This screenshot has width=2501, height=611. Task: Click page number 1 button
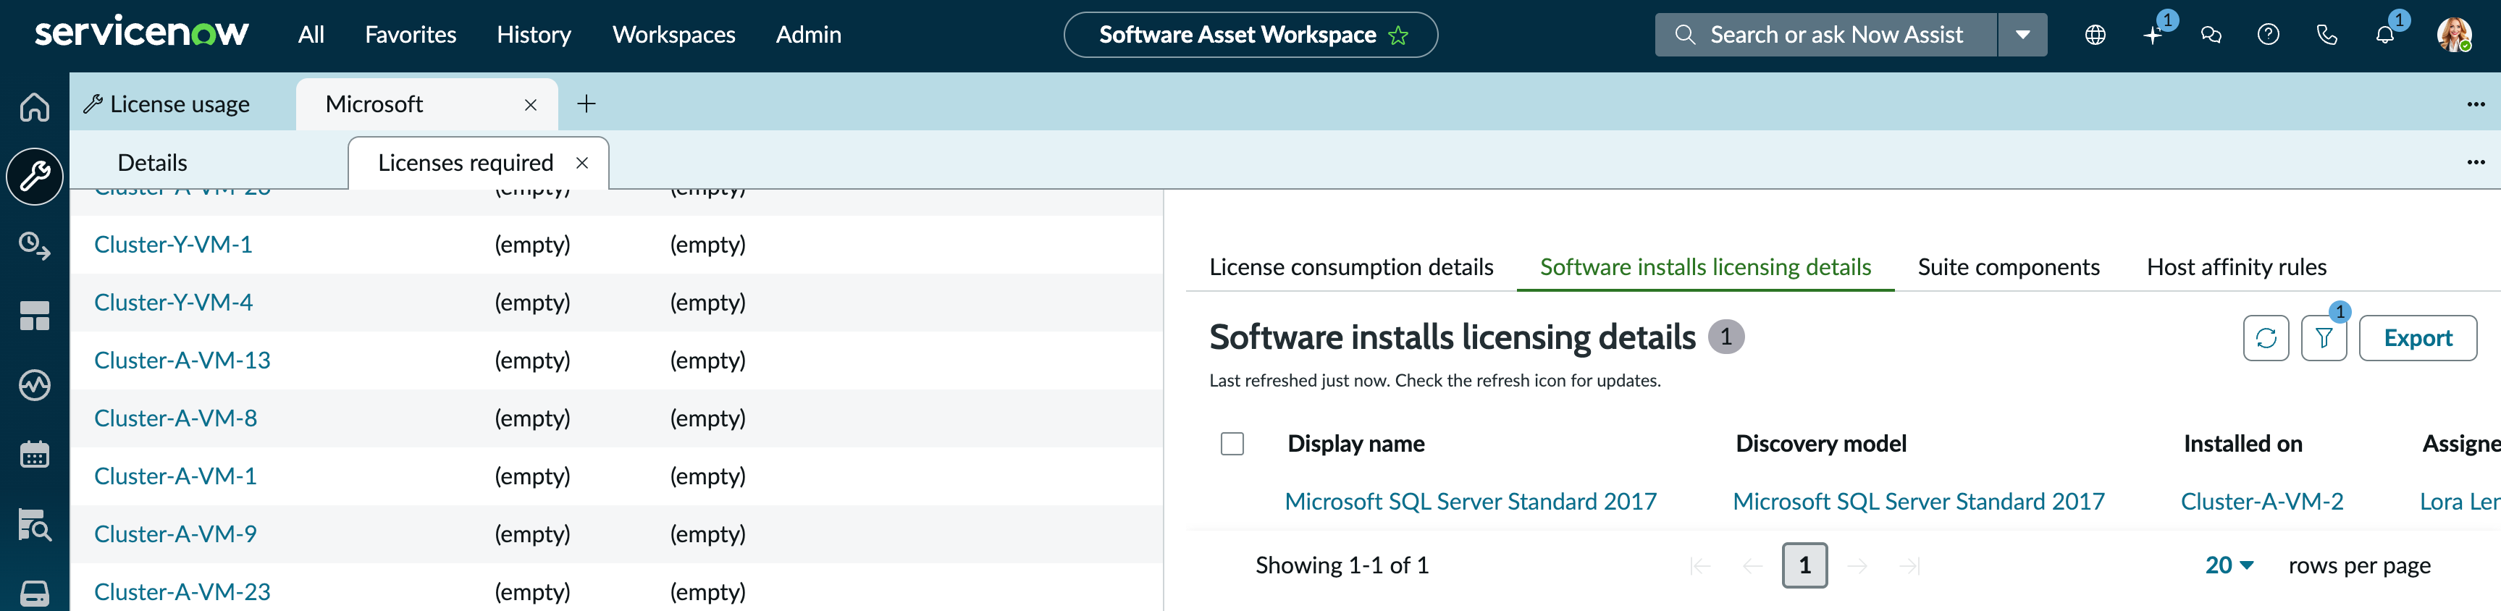point(1805,565)
